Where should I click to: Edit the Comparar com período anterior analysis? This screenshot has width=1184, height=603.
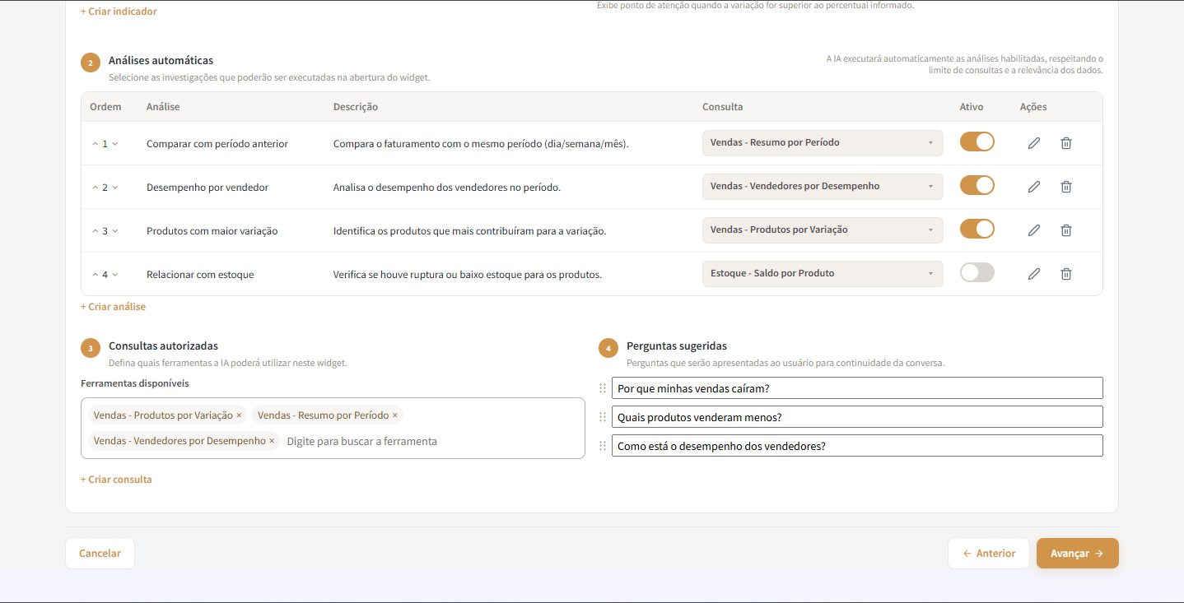[1034, 143]
